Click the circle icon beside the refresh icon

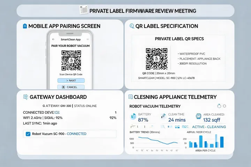tap(225, 106)
